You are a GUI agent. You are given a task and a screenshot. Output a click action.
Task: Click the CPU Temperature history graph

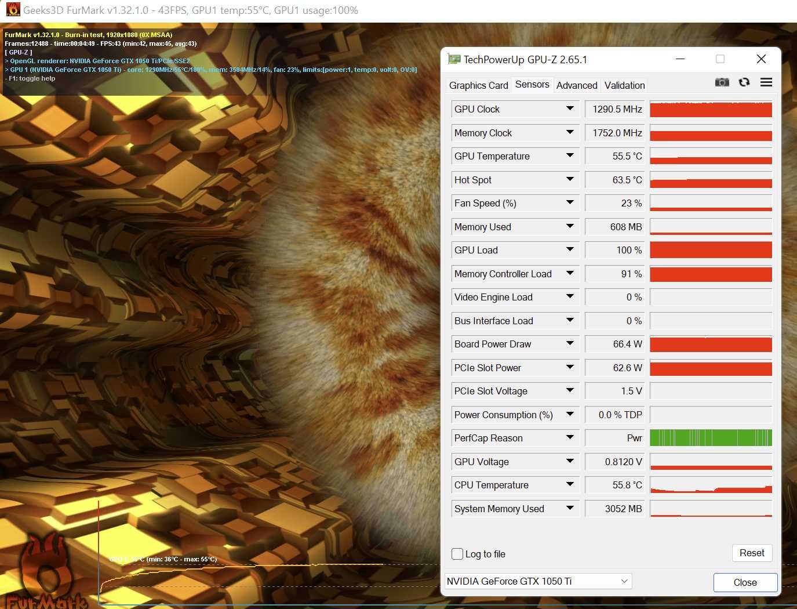[x=711, y=485]
